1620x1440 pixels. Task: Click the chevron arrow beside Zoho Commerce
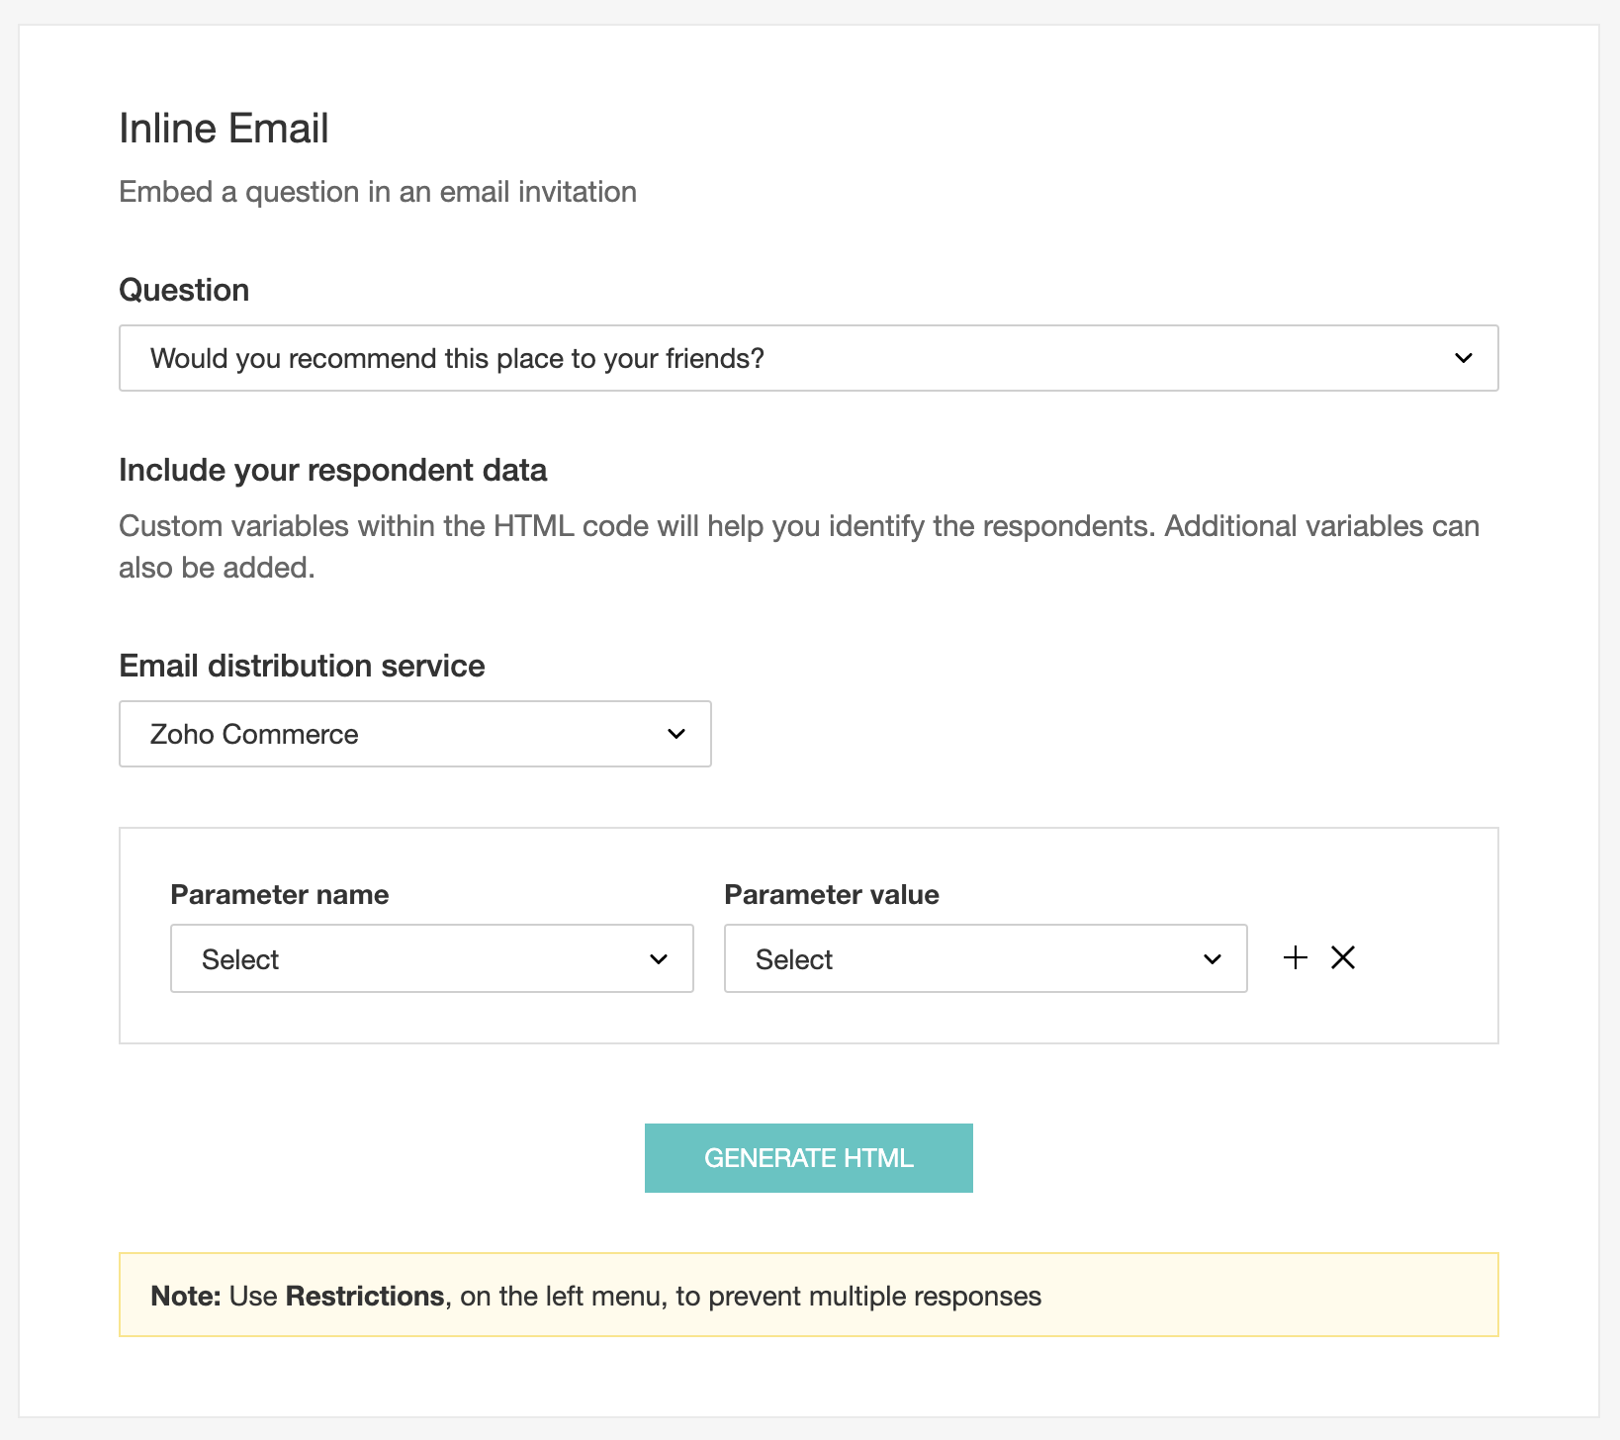point(676,734)
